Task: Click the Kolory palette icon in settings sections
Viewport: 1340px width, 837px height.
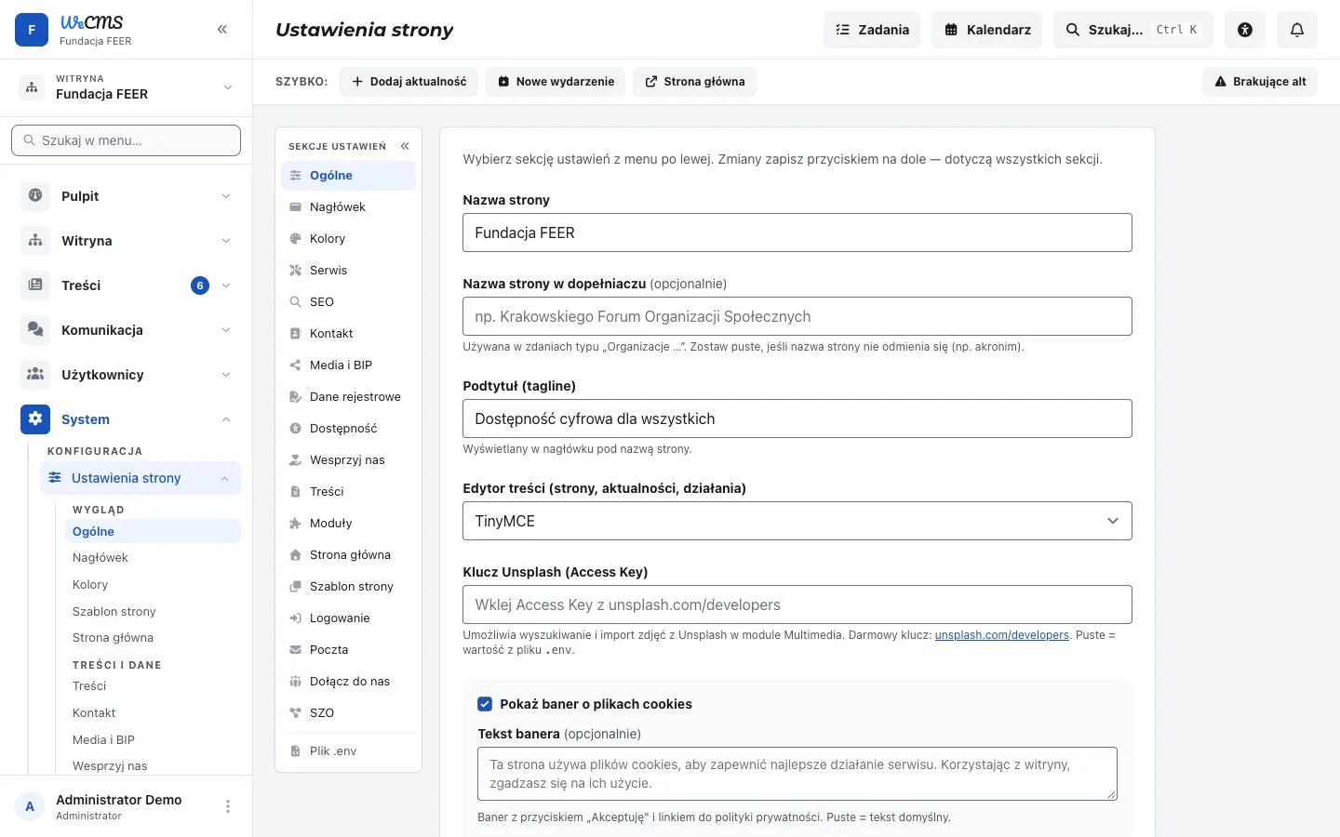Action: (296, 238)
